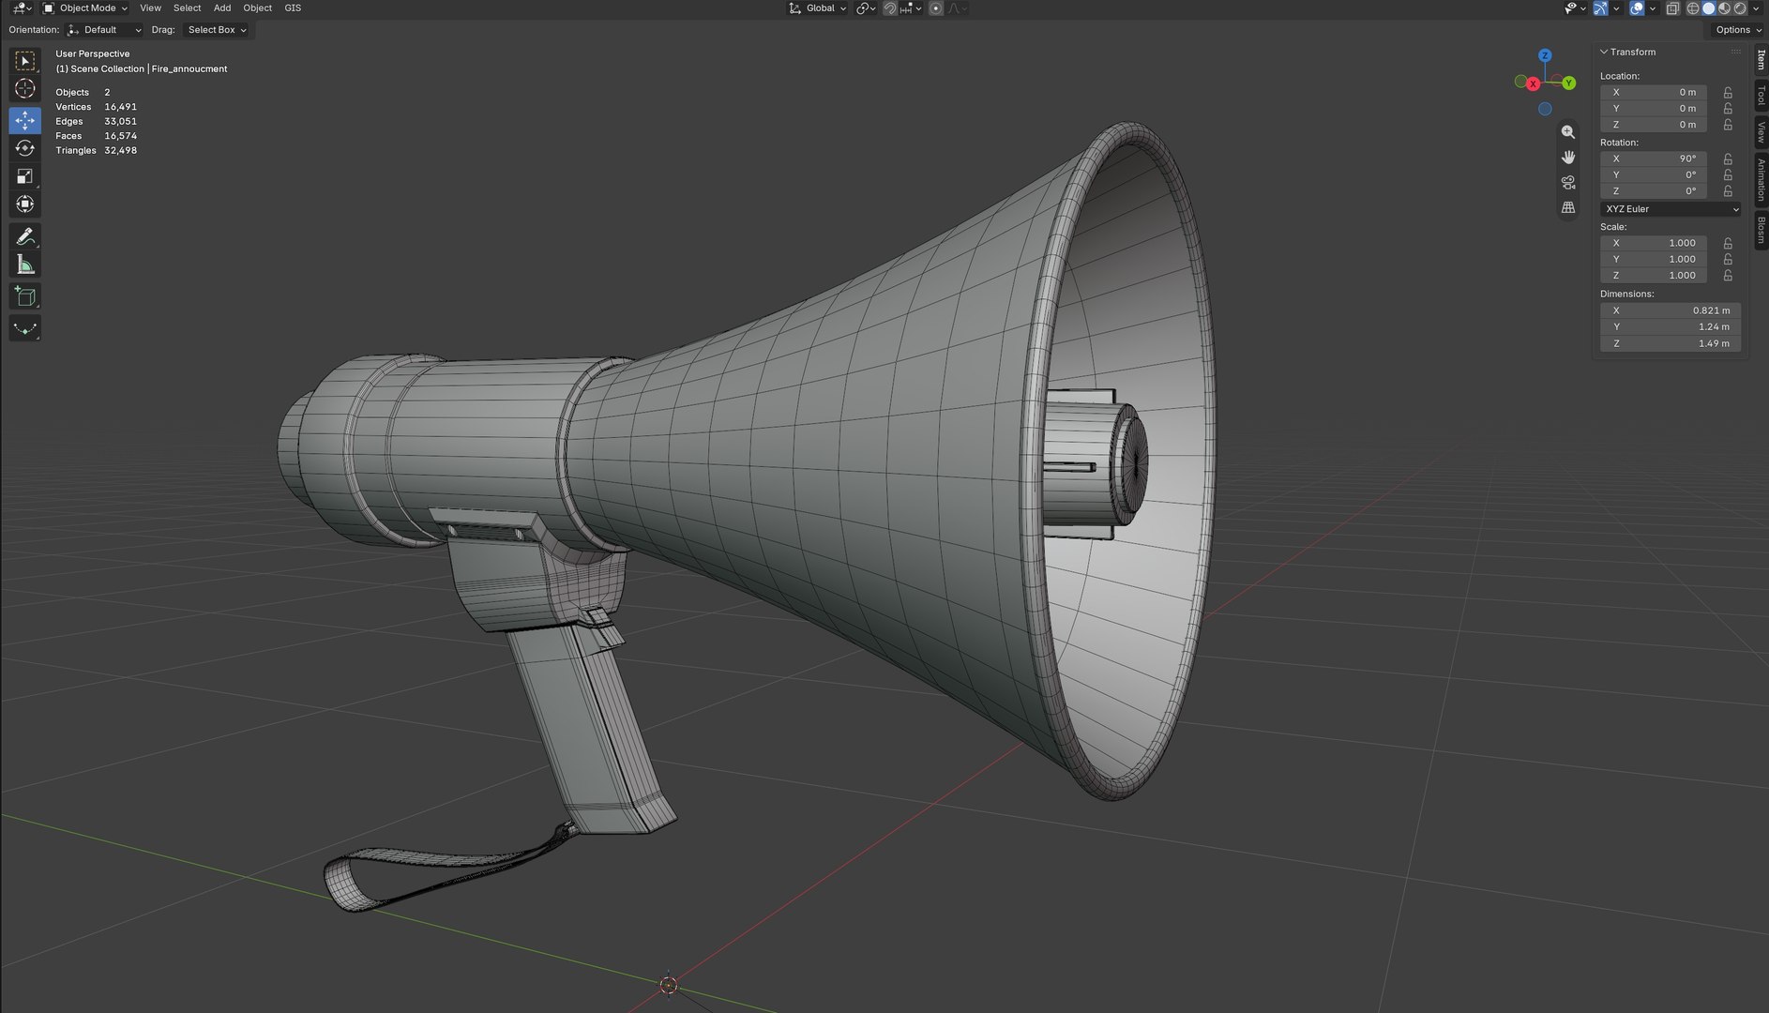Toggle show overlays button
Viewport: 1769px width, 1013px height.
tap(1637, 8)
